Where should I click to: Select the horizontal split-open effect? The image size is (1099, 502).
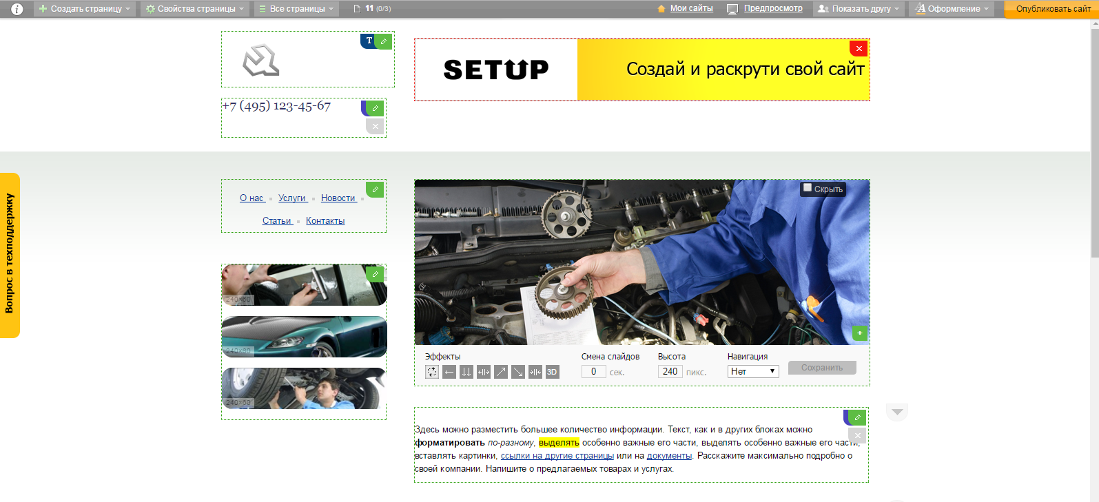point(484,372)
